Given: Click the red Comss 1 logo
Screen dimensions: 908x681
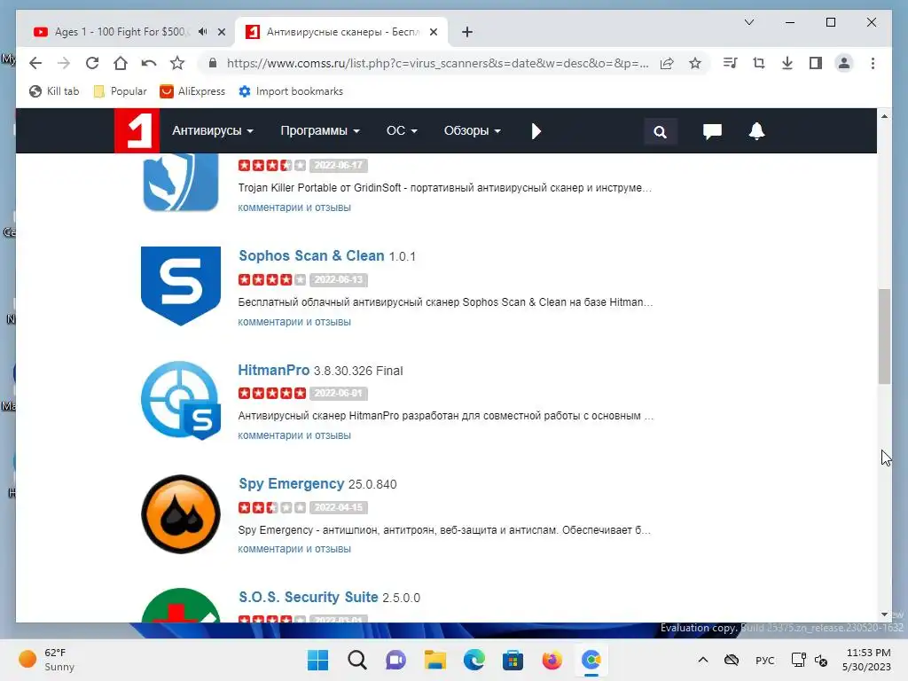Looking at the screenshot, I should [137, 130].
